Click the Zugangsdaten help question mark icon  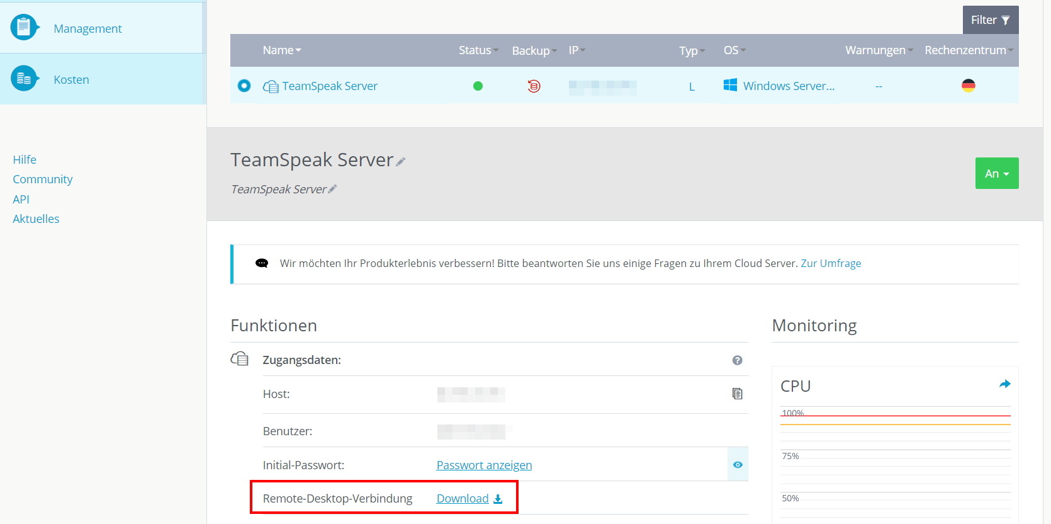tap(738, 360)
